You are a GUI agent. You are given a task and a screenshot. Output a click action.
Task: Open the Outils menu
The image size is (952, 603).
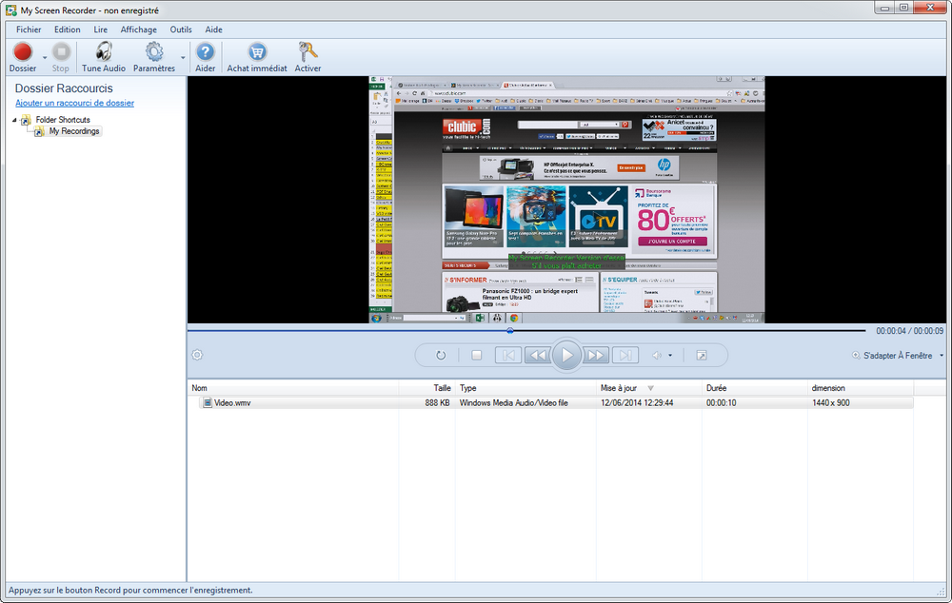pyautogui.click(x=180, y=29)
